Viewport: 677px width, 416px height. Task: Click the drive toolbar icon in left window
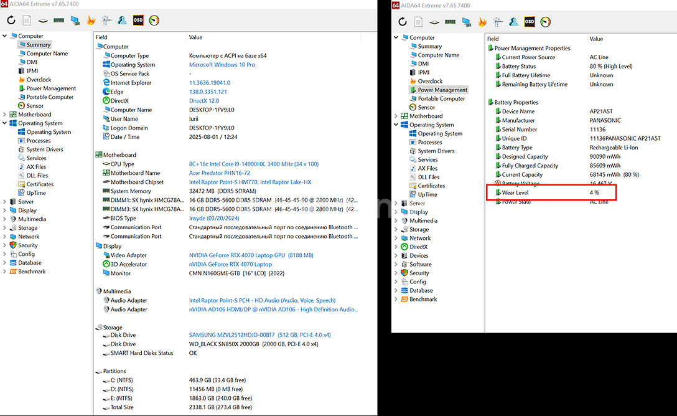point(43,21)
